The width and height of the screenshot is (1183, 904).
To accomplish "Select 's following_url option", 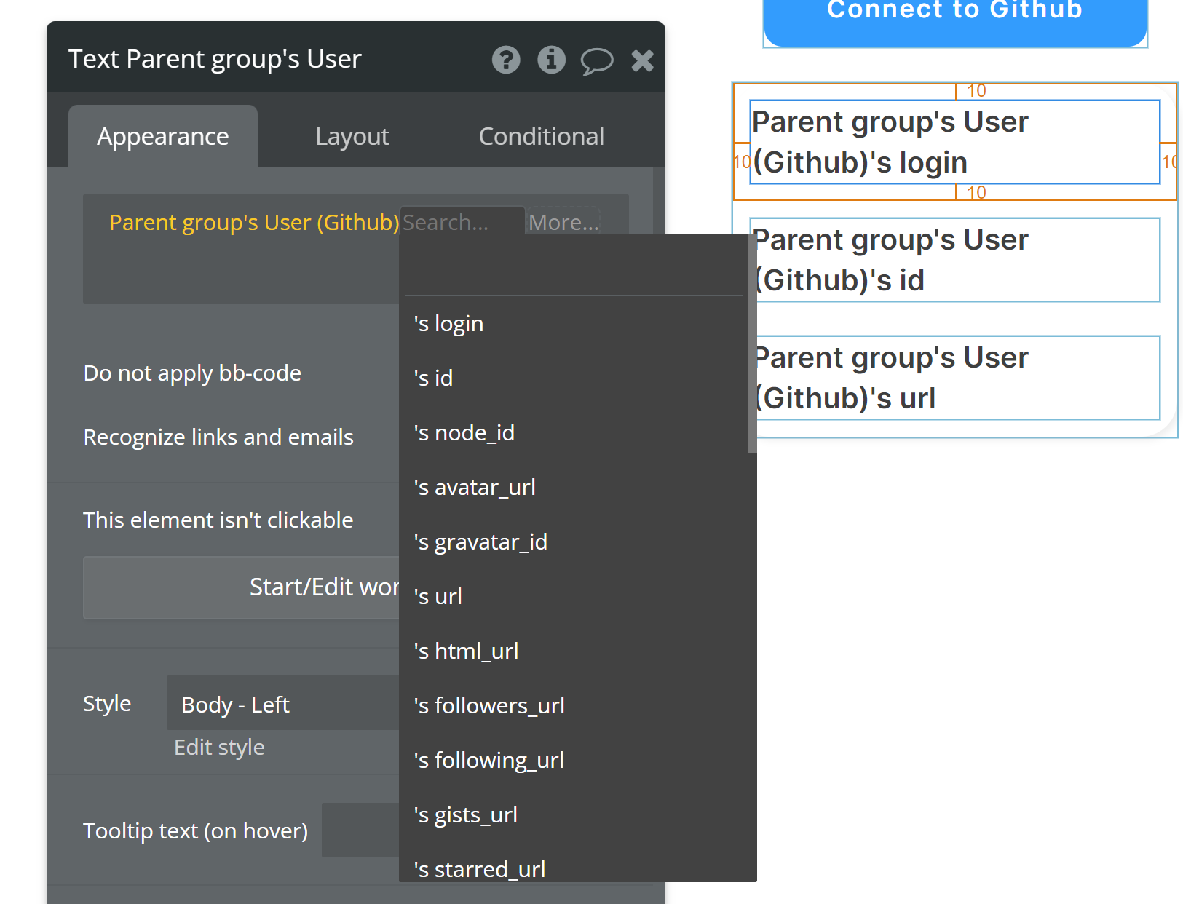I will [x=574, y=760].
